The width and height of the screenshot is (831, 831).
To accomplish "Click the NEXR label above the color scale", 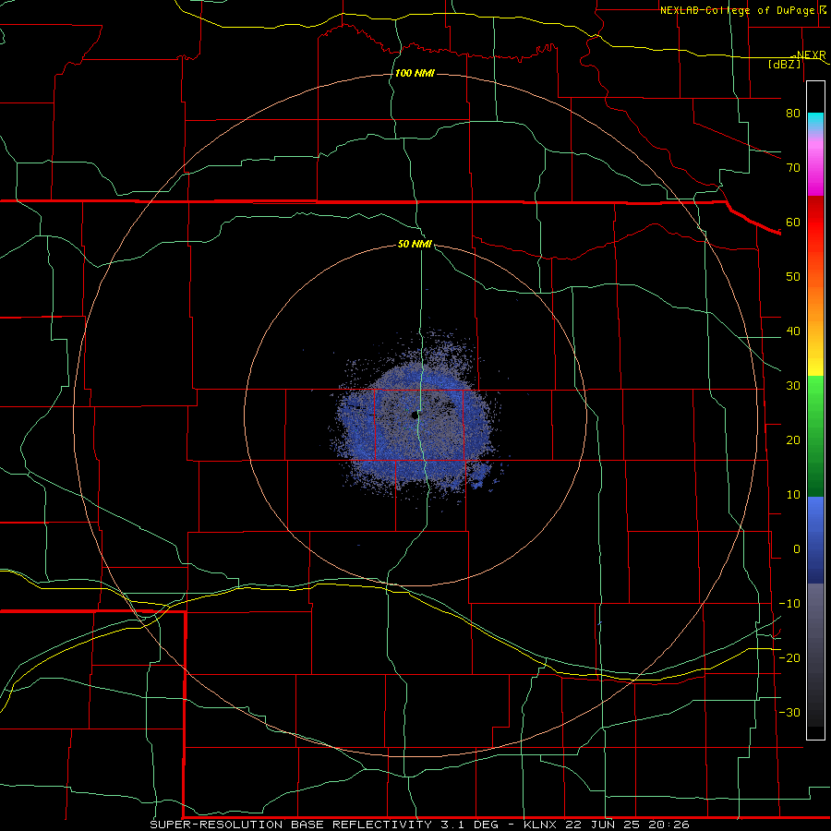I will click(811, 55).
